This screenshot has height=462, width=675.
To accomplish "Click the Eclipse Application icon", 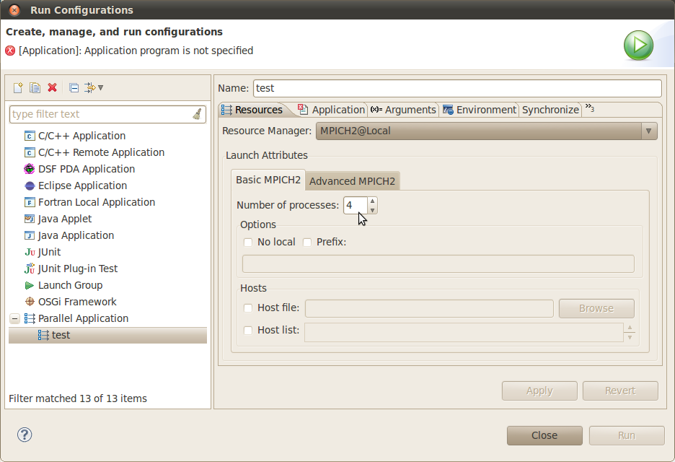I will click(x=30, y=186).
